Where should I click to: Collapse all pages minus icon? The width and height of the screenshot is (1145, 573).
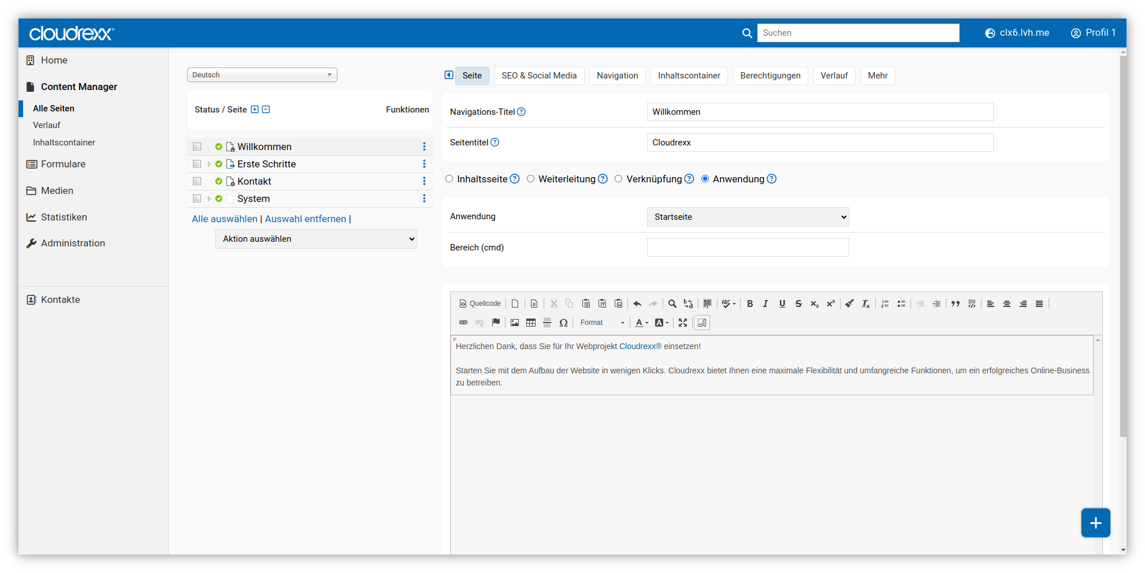coord(266,110)
